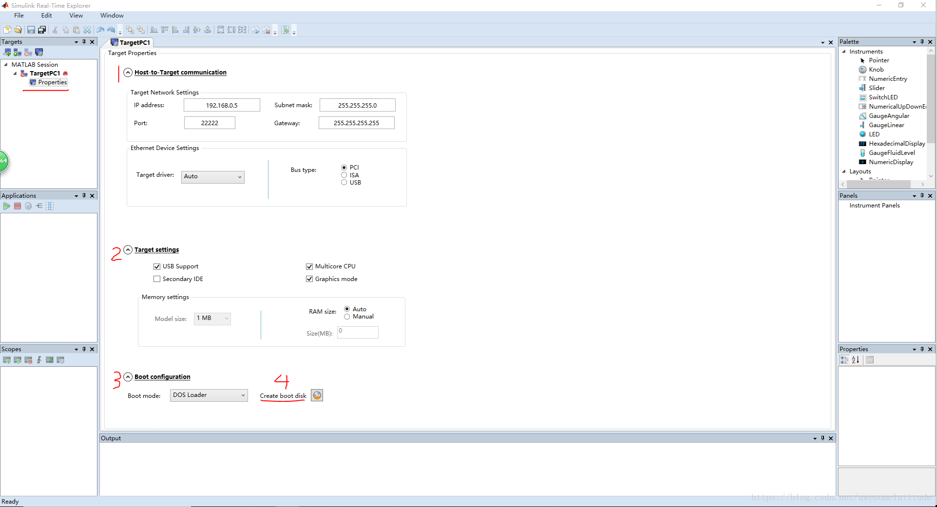This screenshot has width=937, height=507.
Task: Open the Boot mode DOS Loader dropdown
Action: tap(209, 395)
